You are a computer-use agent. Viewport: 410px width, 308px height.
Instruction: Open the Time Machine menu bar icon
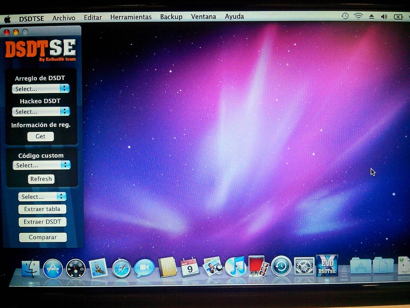click(x=345, y=16)
